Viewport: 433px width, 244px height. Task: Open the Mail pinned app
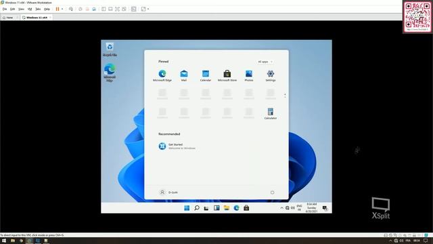pyautogui.click(x=184, y=75)
